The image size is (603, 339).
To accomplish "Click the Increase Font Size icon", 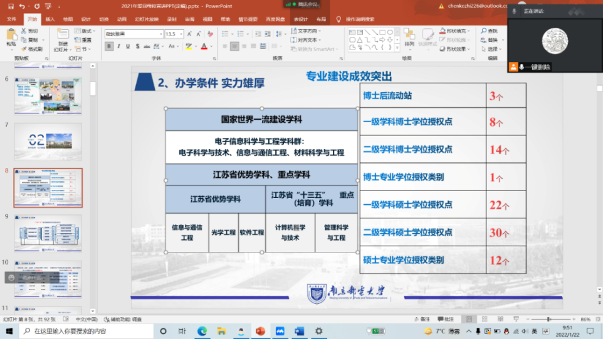I will click(188, 34).
